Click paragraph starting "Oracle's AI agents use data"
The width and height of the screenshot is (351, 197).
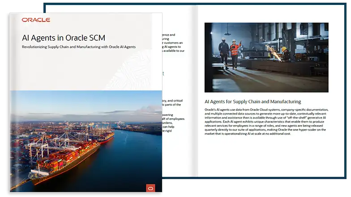coord(266,122)
